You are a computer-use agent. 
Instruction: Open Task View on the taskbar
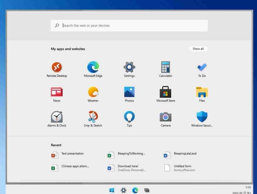147,190
